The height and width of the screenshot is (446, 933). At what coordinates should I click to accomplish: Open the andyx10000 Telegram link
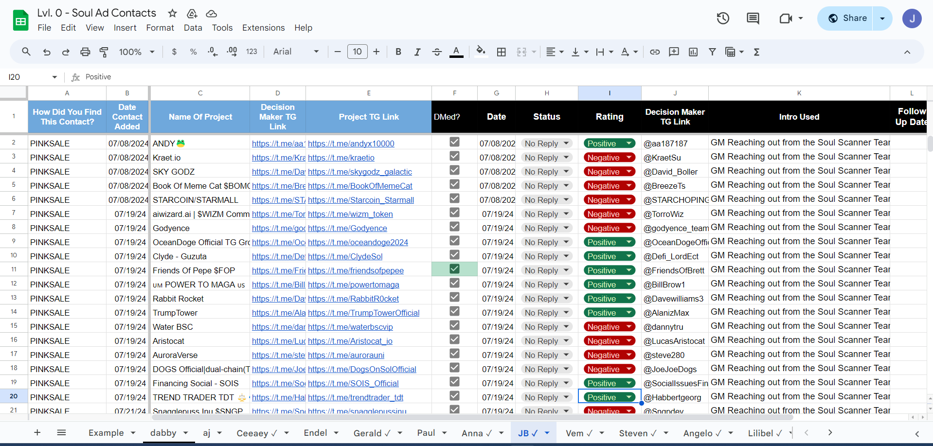click(x=351, y=143)
